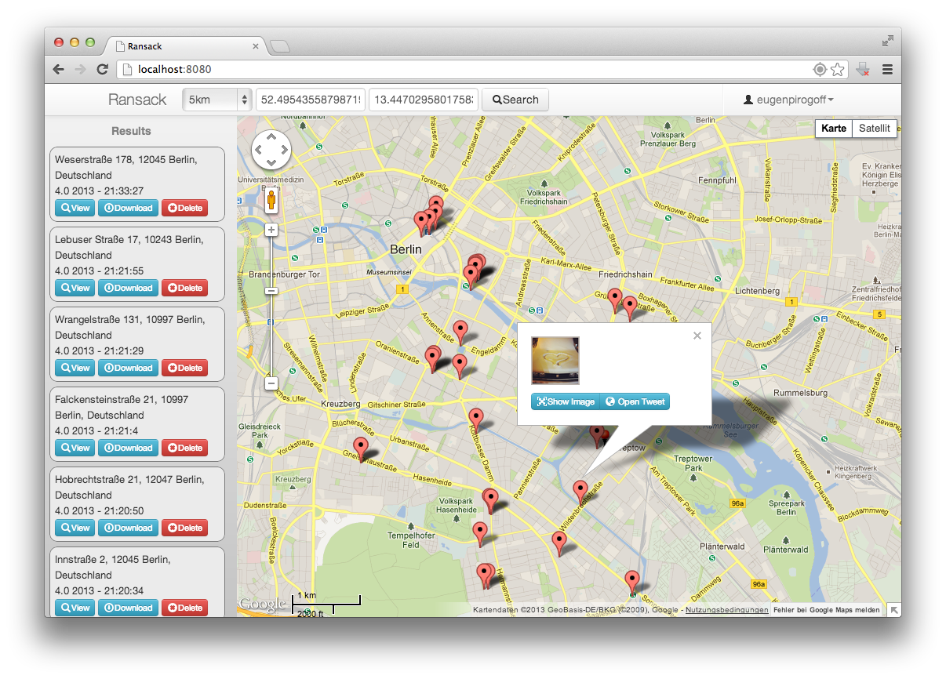View the Hobrechtstraße 21 result
The height and width of the screenshot is (679, 946).
(x=75, y=528)
